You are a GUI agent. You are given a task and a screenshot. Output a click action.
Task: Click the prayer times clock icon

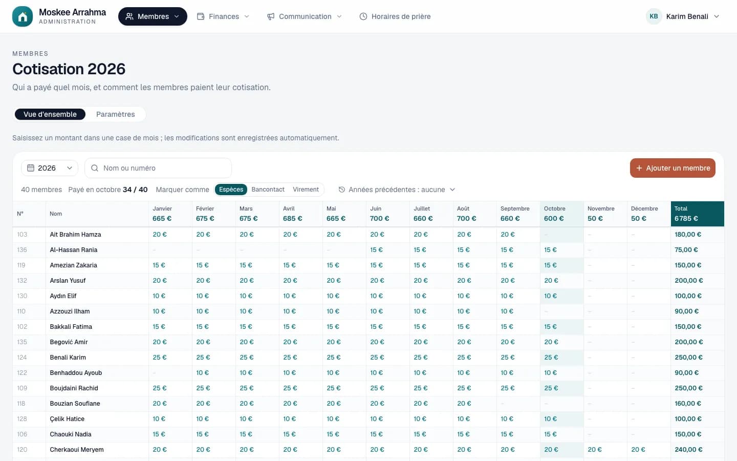[x=363, y=16]
